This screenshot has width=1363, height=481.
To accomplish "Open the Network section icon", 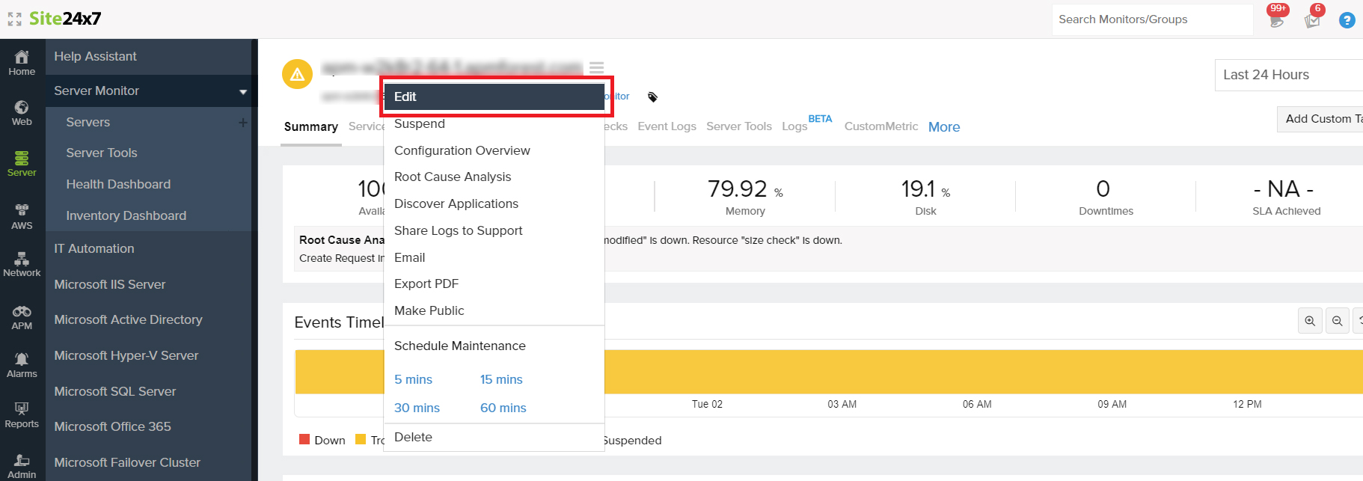I will click(x=22, y=259).
